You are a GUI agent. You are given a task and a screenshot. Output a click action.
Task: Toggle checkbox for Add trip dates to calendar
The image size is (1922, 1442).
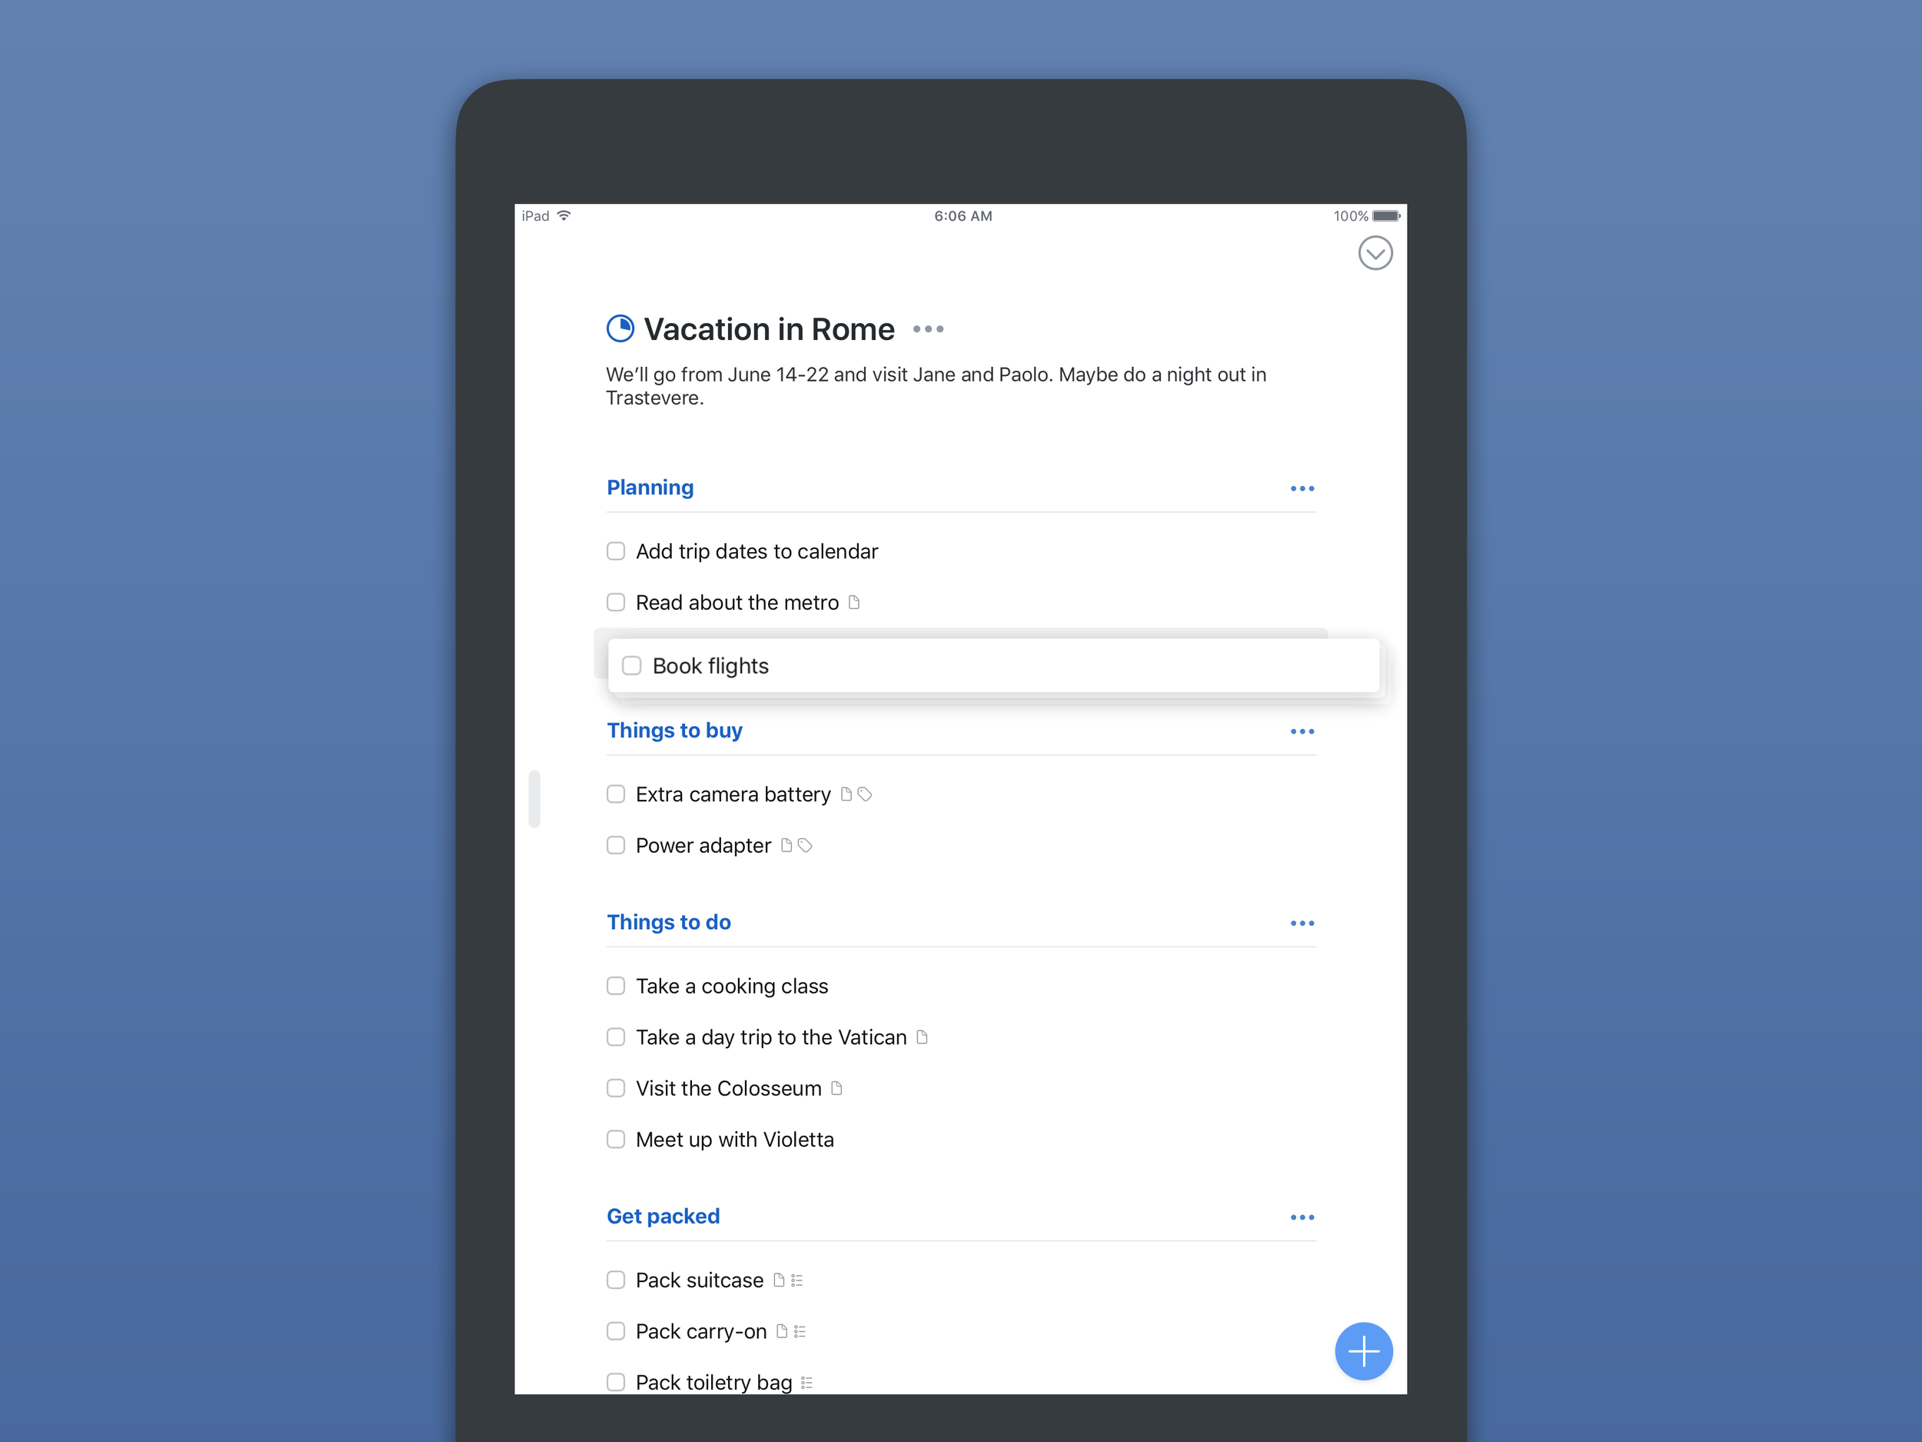(x=614, y=551)
